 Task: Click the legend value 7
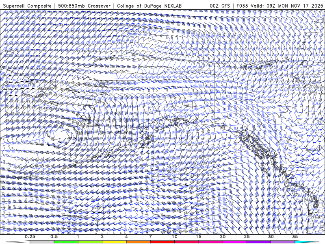pos(150,237)
